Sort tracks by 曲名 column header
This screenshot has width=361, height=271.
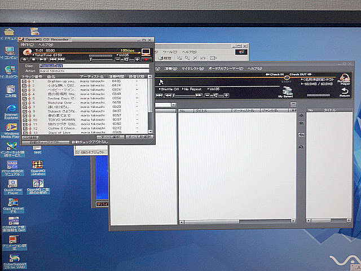click(51, 77)
